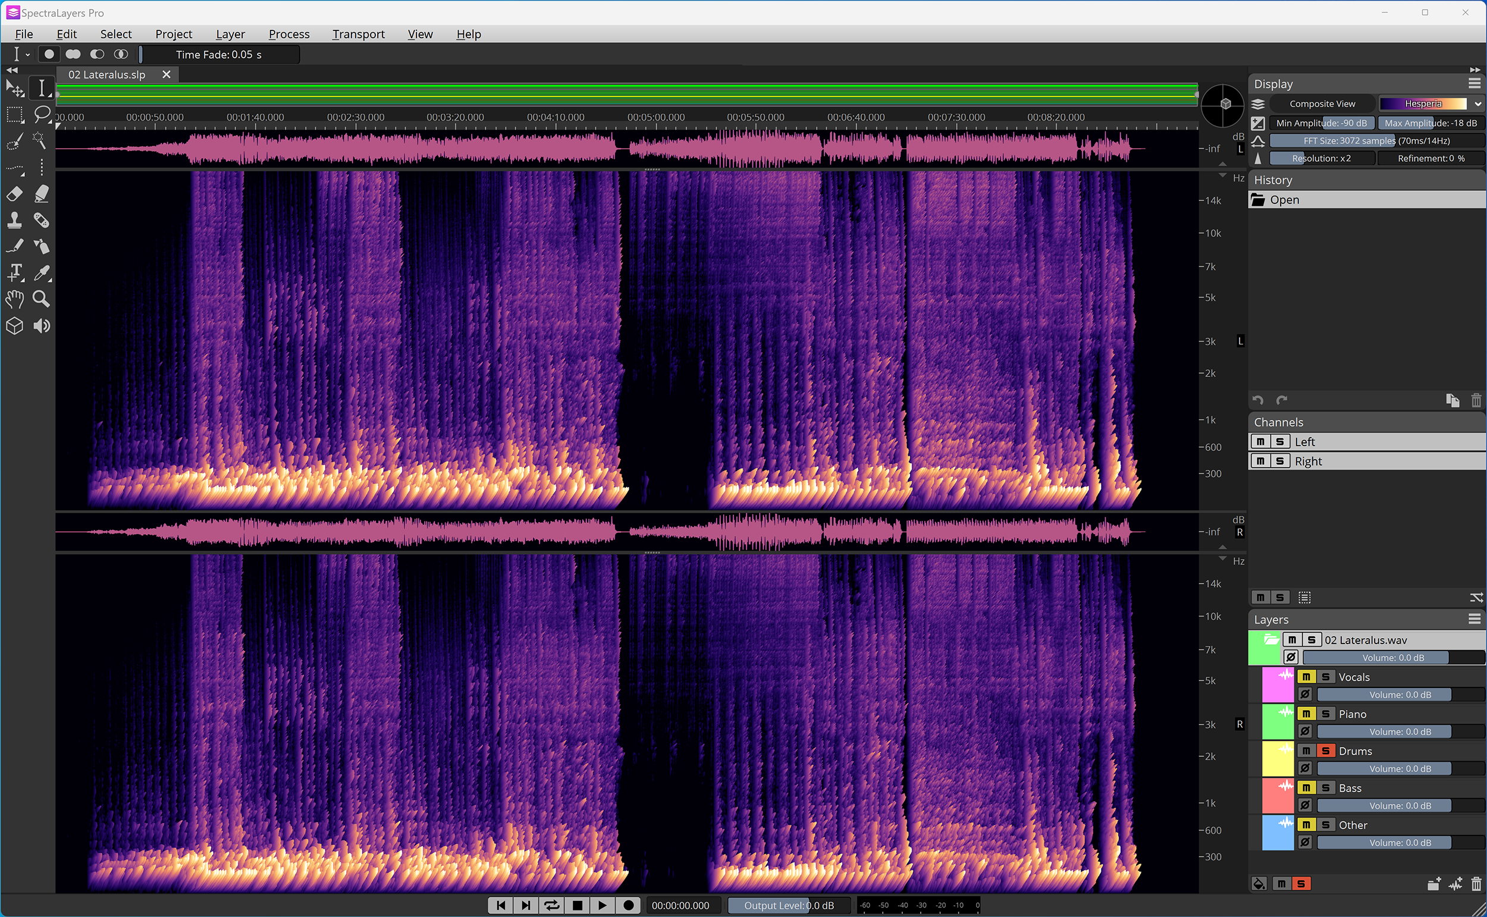
Task: Solo the Right channel
Action: tap(1279, 461)
